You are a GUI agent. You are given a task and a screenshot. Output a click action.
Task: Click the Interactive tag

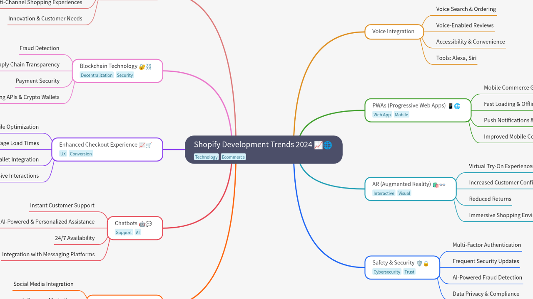[384, 193]
